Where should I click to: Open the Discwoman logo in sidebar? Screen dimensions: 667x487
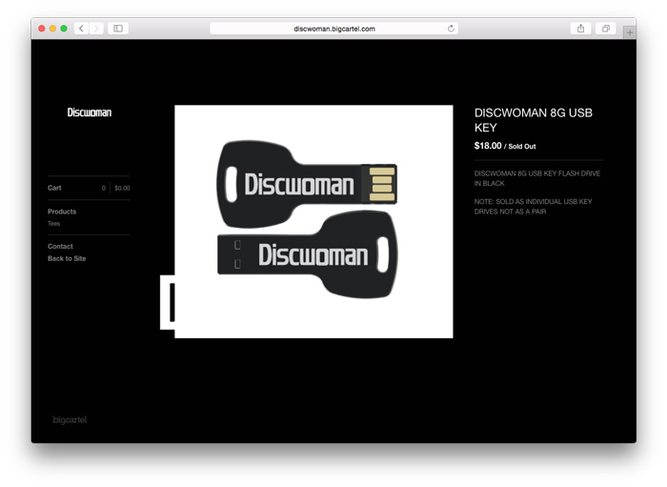90,112
